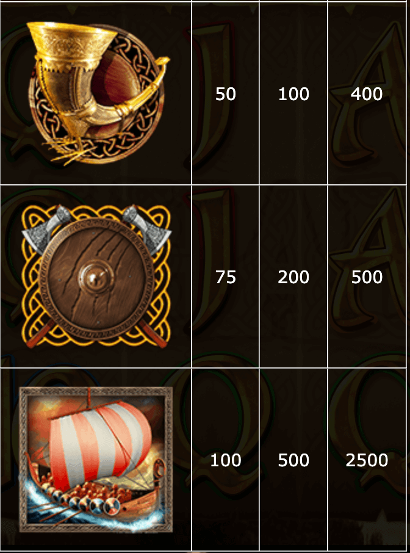Choose the 200 payout for shield symbol

293,277
